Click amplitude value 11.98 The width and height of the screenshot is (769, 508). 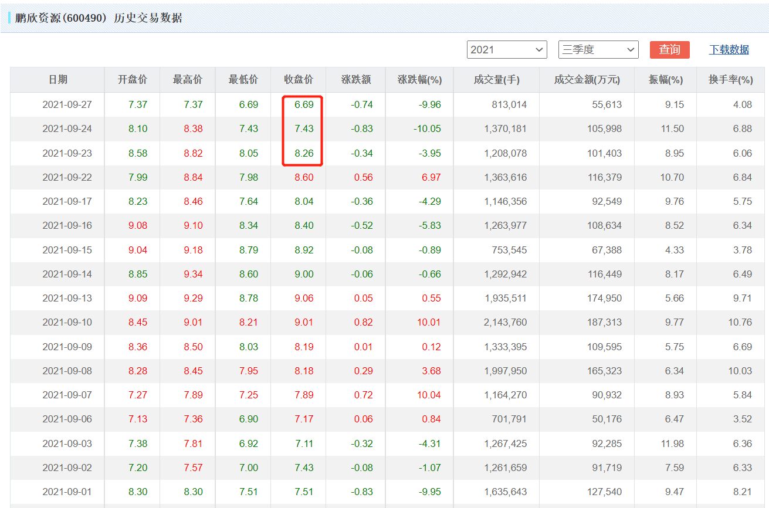pyautogui.click(x=672, y=444)
